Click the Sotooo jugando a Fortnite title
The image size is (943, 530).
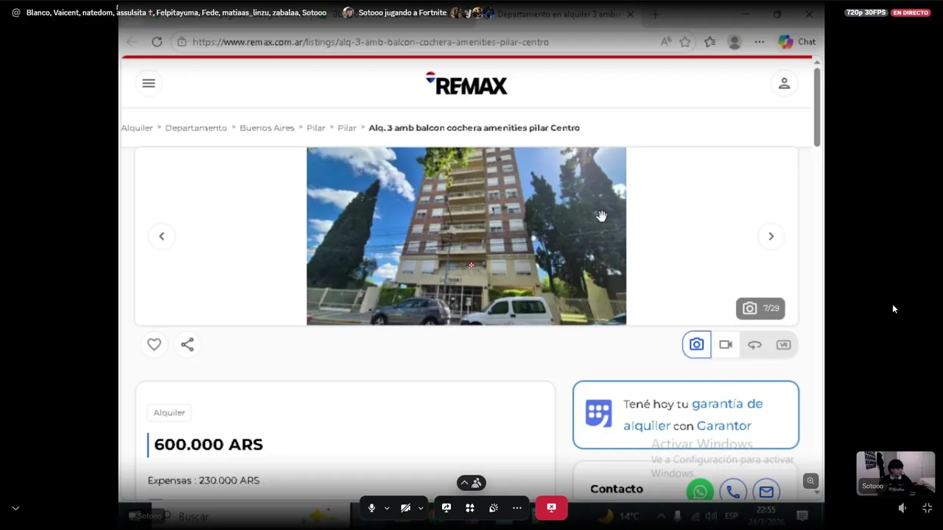402,13
